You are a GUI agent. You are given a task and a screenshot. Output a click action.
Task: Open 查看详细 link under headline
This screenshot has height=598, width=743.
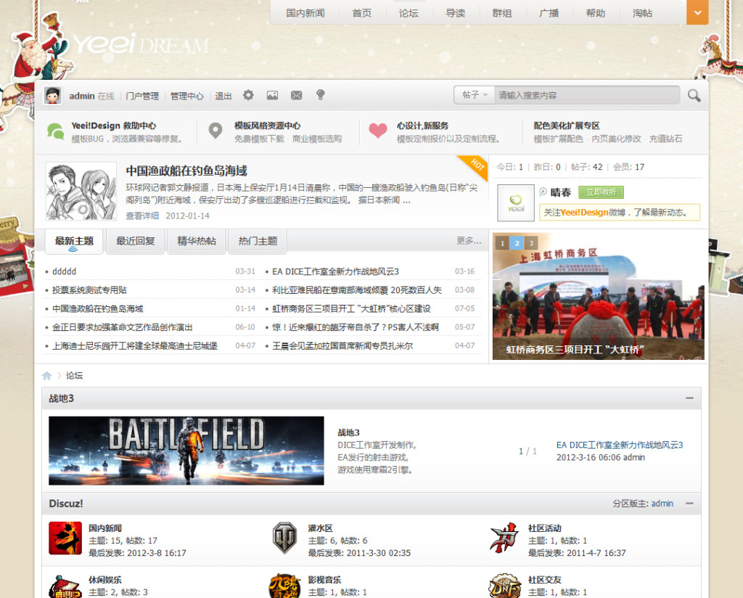142,216
